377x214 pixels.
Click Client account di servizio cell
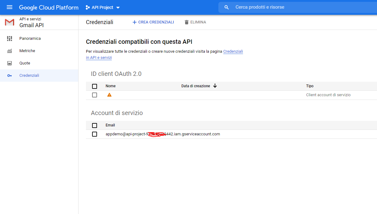point(328,95)
